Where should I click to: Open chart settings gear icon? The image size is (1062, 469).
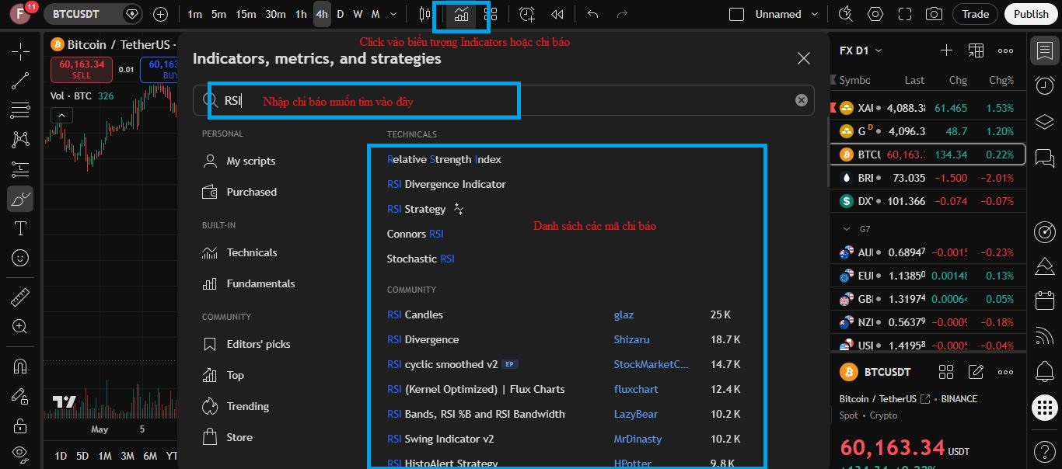click(x=875, y=14)
